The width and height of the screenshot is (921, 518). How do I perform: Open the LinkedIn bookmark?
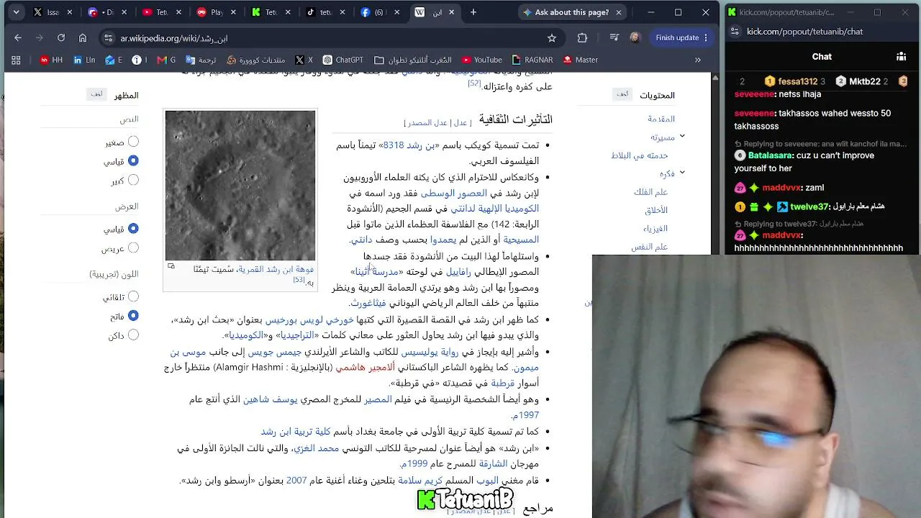coord(84,60)
